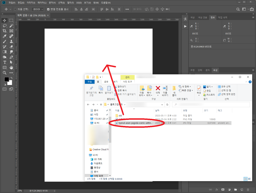Select the Move tool in Photoshop toolbox
Image resolution: width=256 pixels, height=193 pixels.
point(4,20)
